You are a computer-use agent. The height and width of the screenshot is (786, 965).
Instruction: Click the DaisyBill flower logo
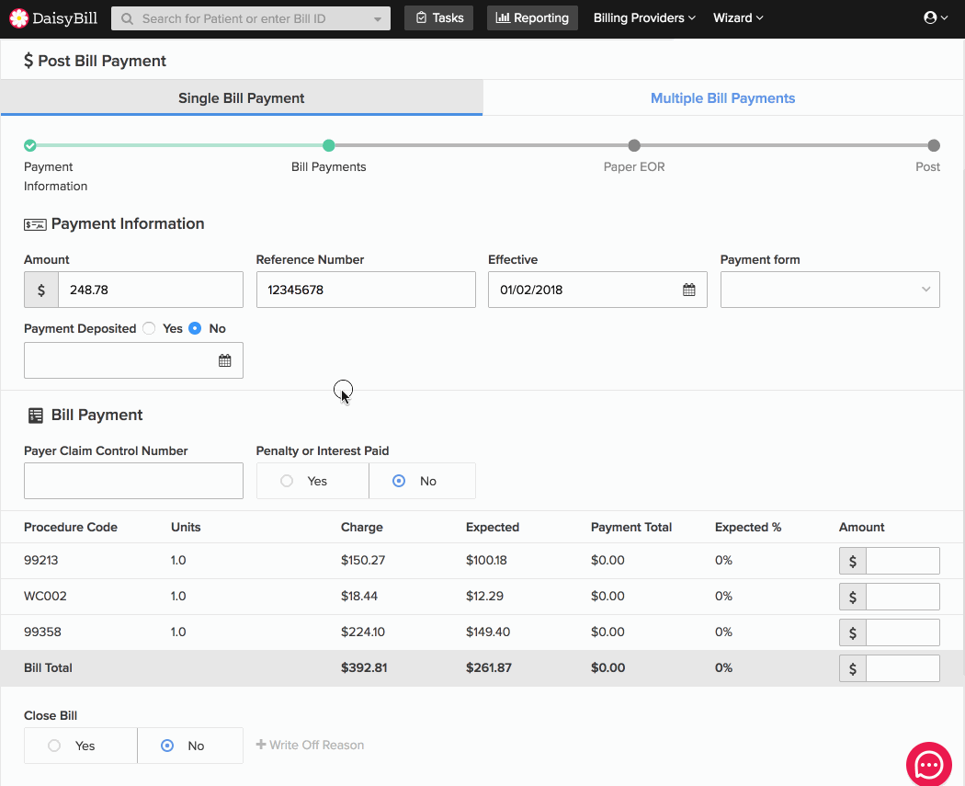(19, 17)
